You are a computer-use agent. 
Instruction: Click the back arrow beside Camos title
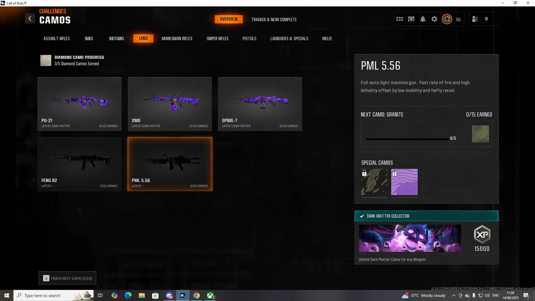pos(30,19)
